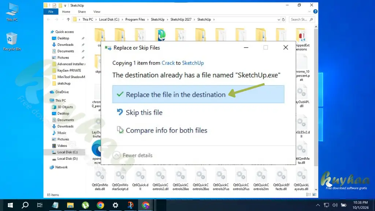The width and height of the screenshot is (375, 211).
Task: Open pinned Desktop under Quick access
Action: coord(63,38)
